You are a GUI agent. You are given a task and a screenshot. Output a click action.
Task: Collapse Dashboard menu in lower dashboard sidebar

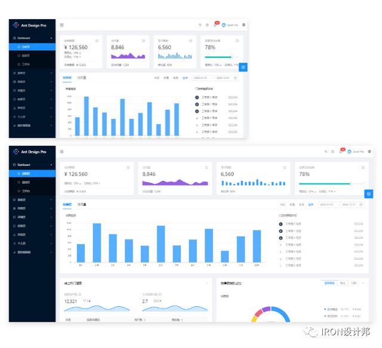click(x=32, y=165)
